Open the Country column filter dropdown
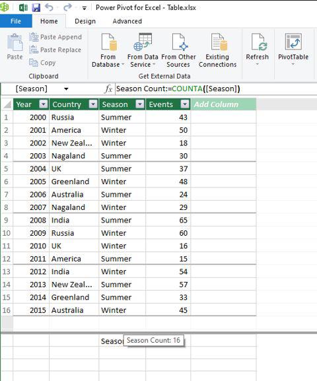This screenshot has height=381, width=317. coord(93,104)
